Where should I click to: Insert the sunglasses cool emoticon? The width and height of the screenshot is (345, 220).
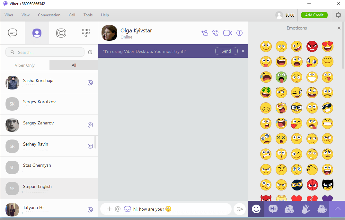(327, 108)
